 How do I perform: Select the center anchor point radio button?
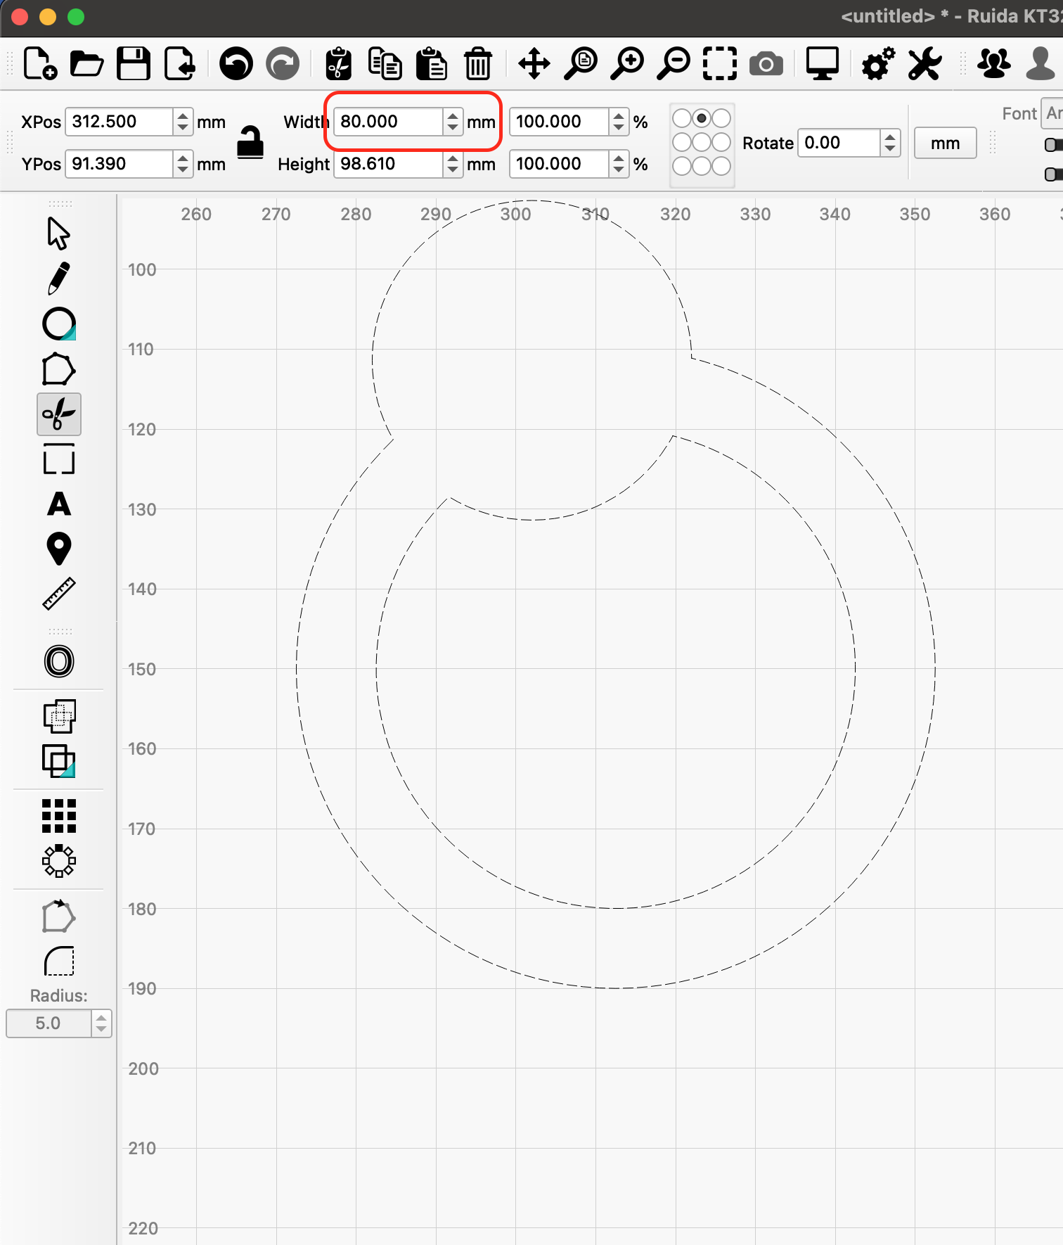[702, 142]
